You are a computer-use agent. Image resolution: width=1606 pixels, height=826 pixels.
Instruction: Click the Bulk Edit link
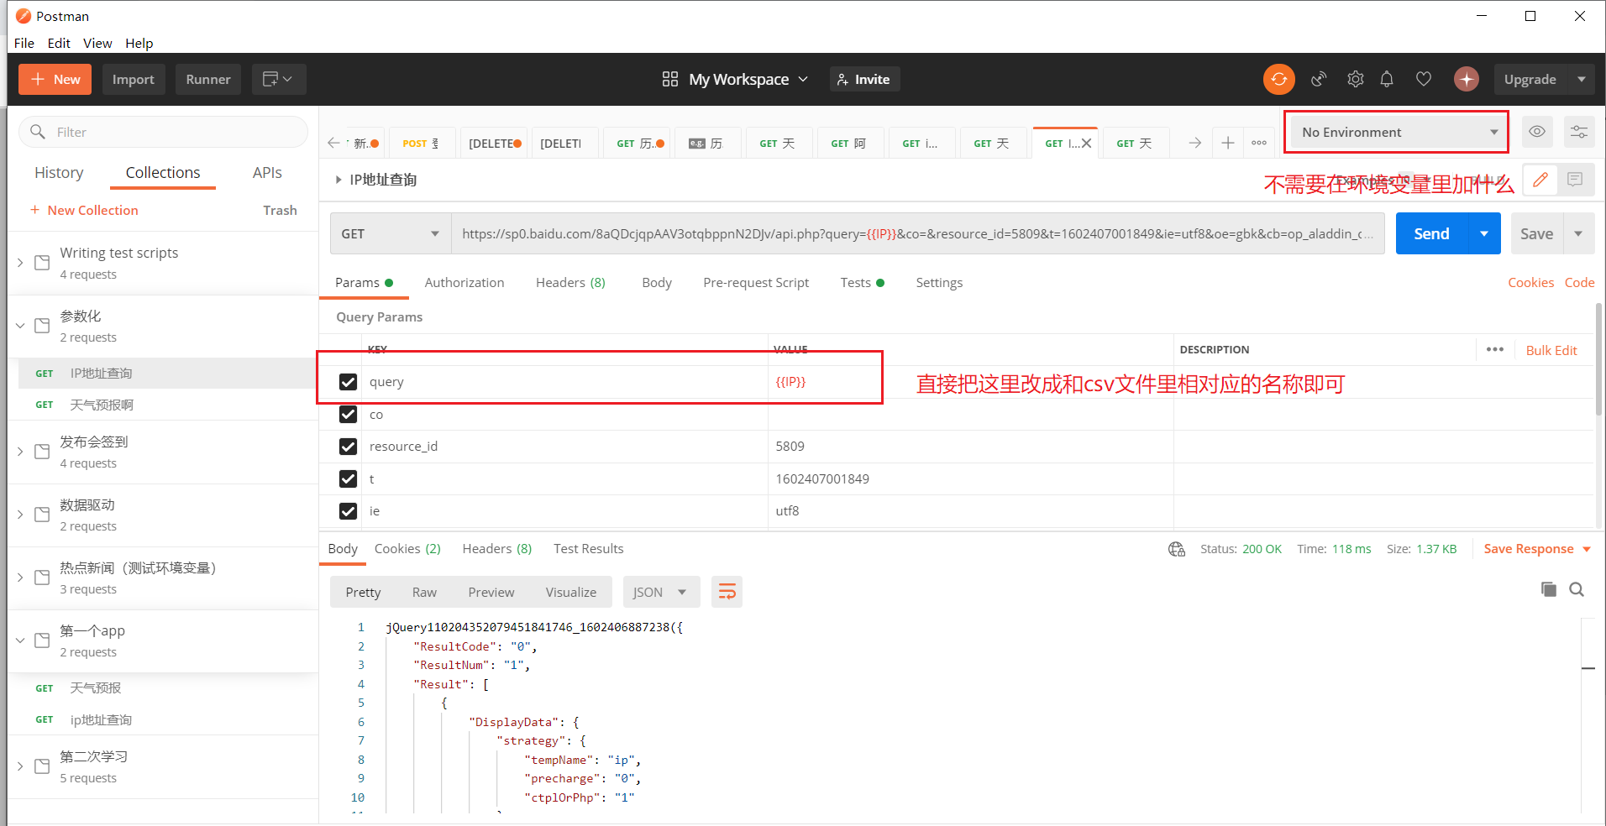(1551, 350)
